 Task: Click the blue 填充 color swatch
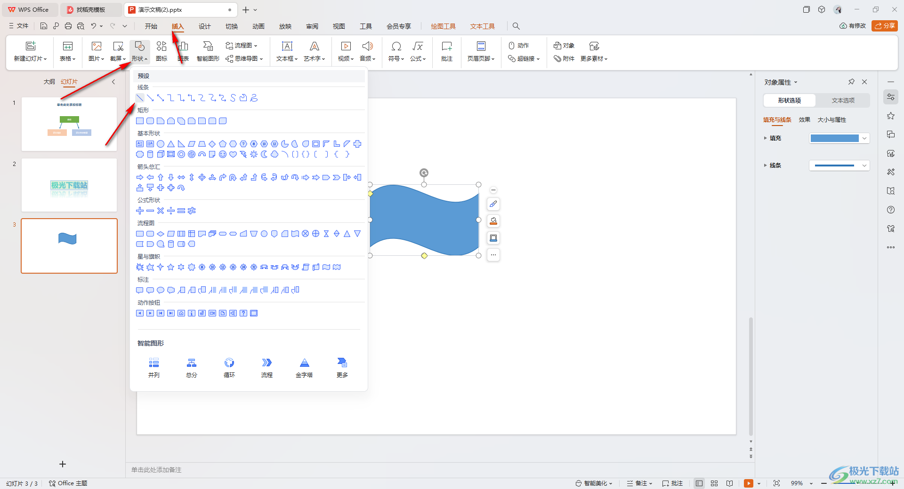pos(835,138)
